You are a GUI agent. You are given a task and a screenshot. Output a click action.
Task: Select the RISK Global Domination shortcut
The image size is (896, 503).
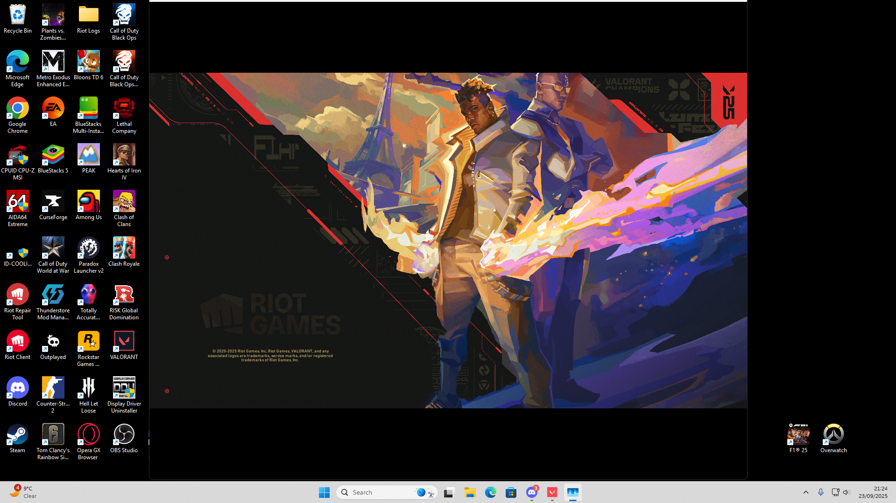[x=124, y=302]
